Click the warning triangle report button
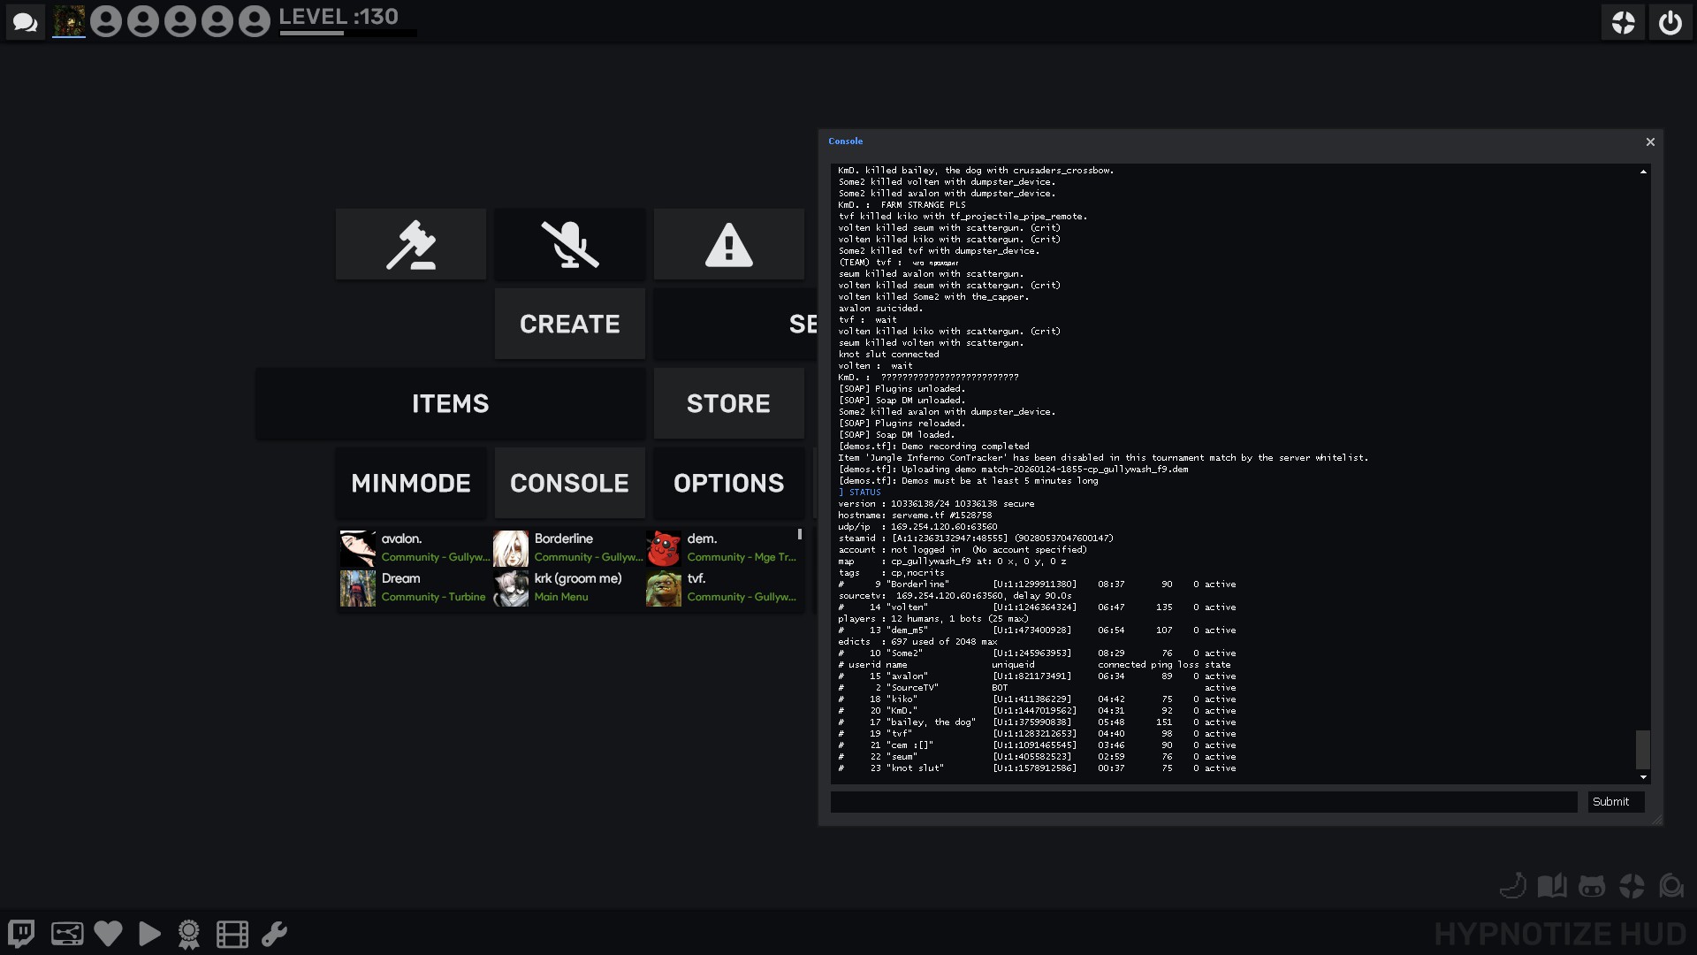1697x955 pixels. coord(728,245)
